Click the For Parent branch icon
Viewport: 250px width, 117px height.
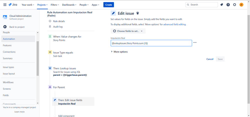pos(50,87)
